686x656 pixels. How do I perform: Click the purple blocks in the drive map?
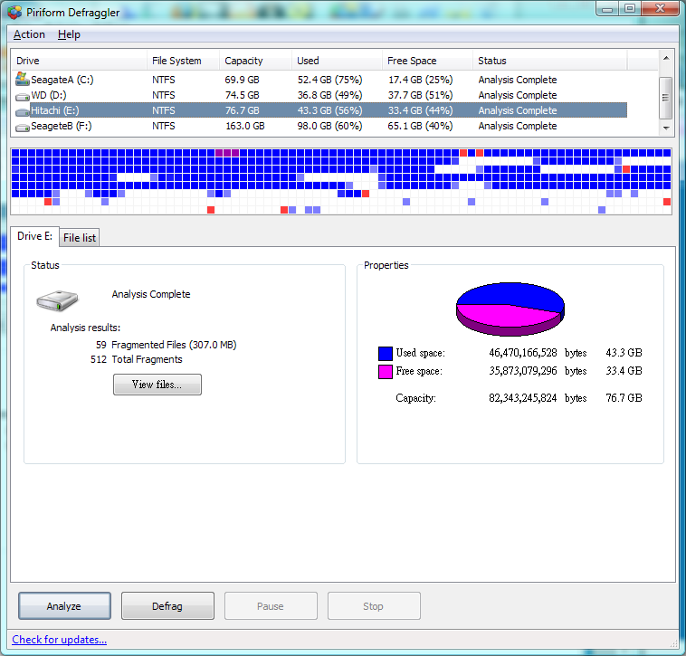pos(227,153)
